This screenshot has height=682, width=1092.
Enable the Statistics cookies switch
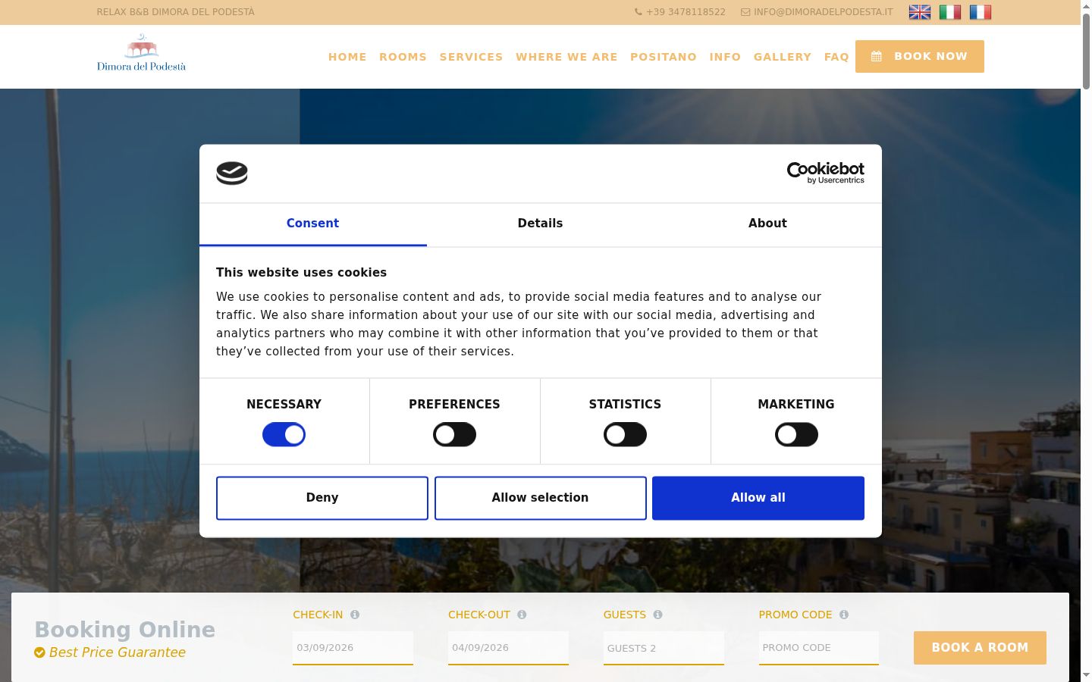pyautogui.click(x=625, y=434)
